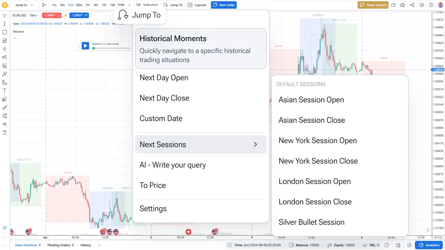The height and width of the screenshot is (250, 445).
Task: Open the help question mark icon
Action: click(x=431, y=5)
